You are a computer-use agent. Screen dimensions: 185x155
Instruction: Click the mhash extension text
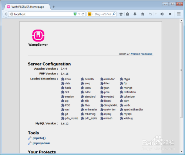(108, 118)
